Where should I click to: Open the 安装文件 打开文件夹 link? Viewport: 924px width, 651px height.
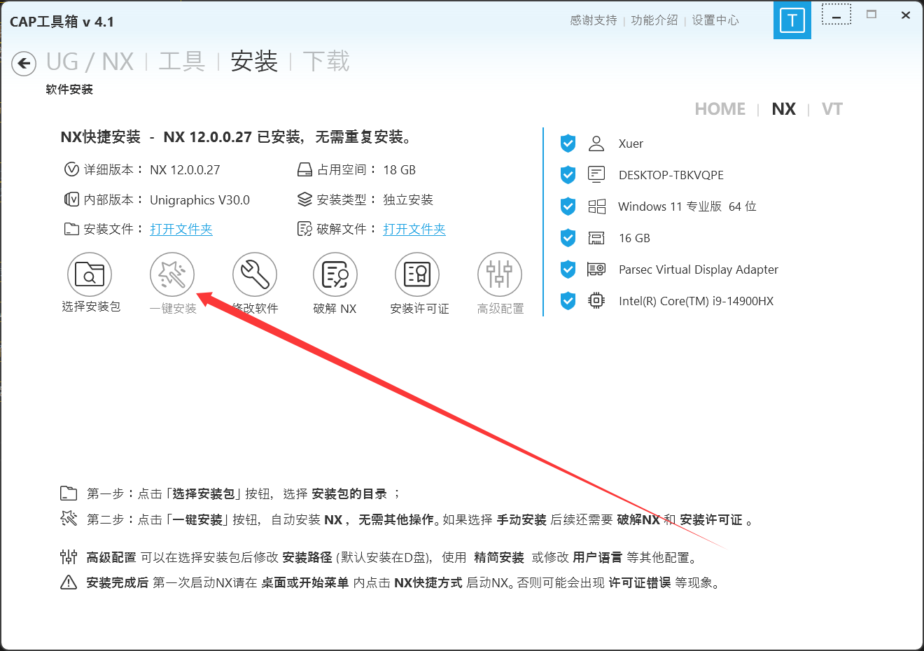click(181, 230)
